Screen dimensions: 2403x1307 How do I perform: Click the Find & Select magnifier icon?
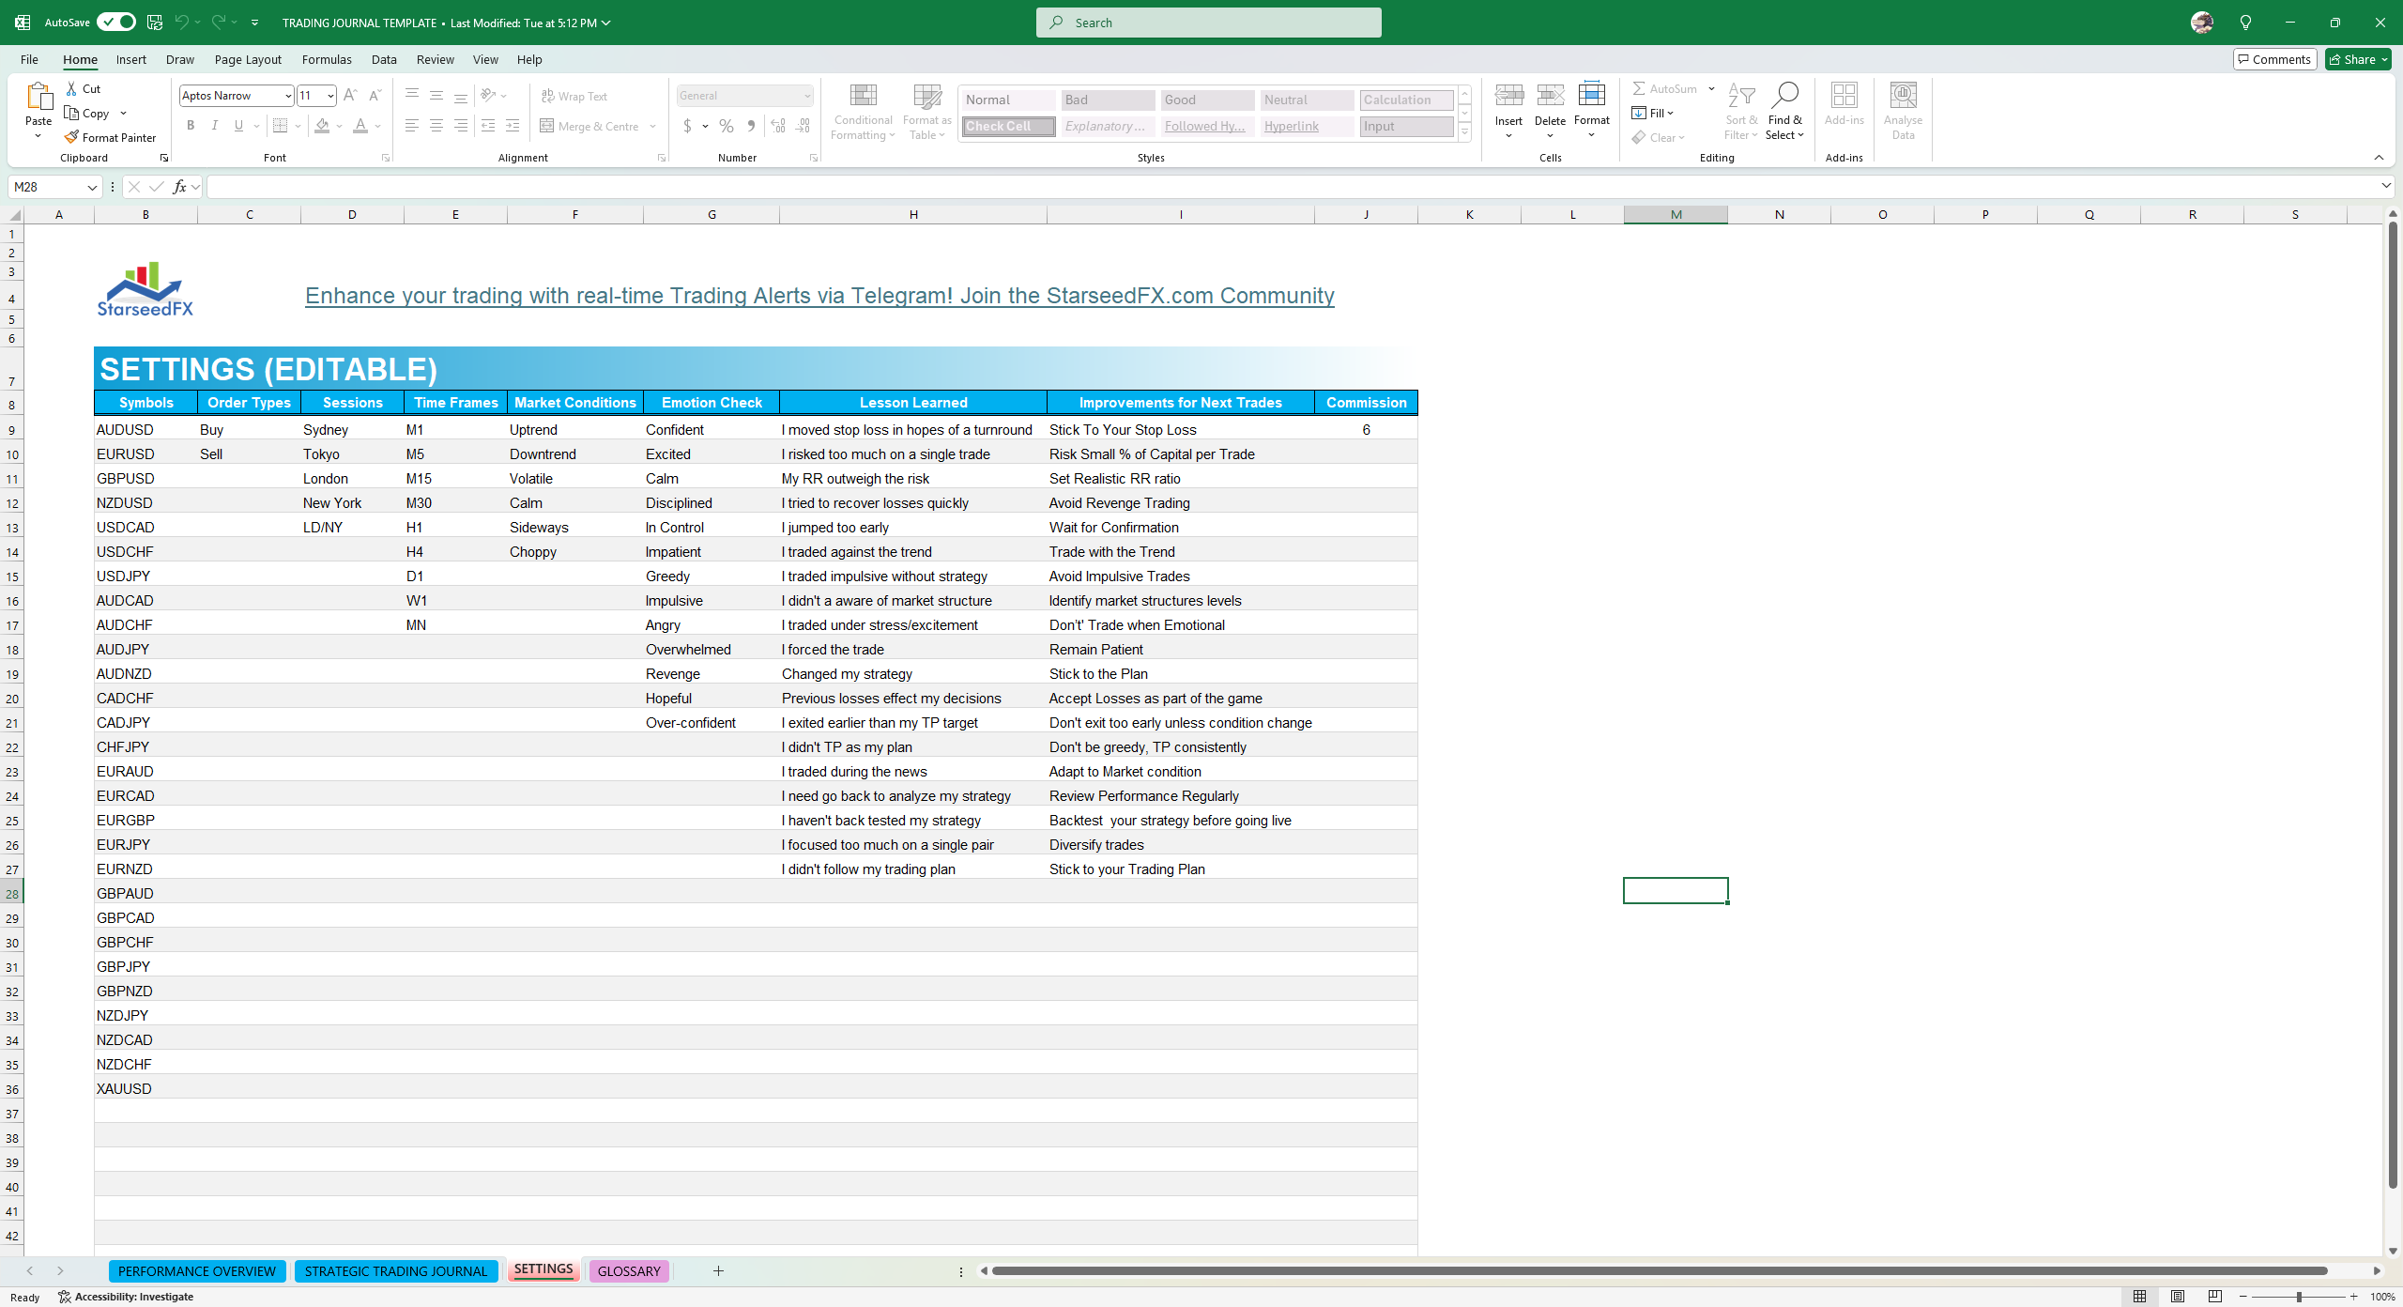point(1783,96)
